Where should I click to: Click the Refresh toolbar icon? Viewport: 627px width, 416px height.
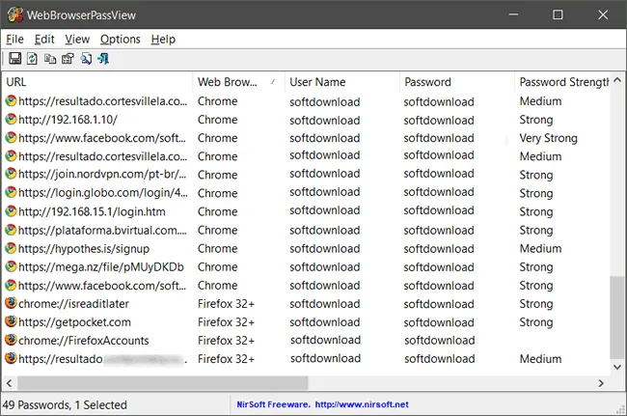pyautogui.click(x=32, y=59)
